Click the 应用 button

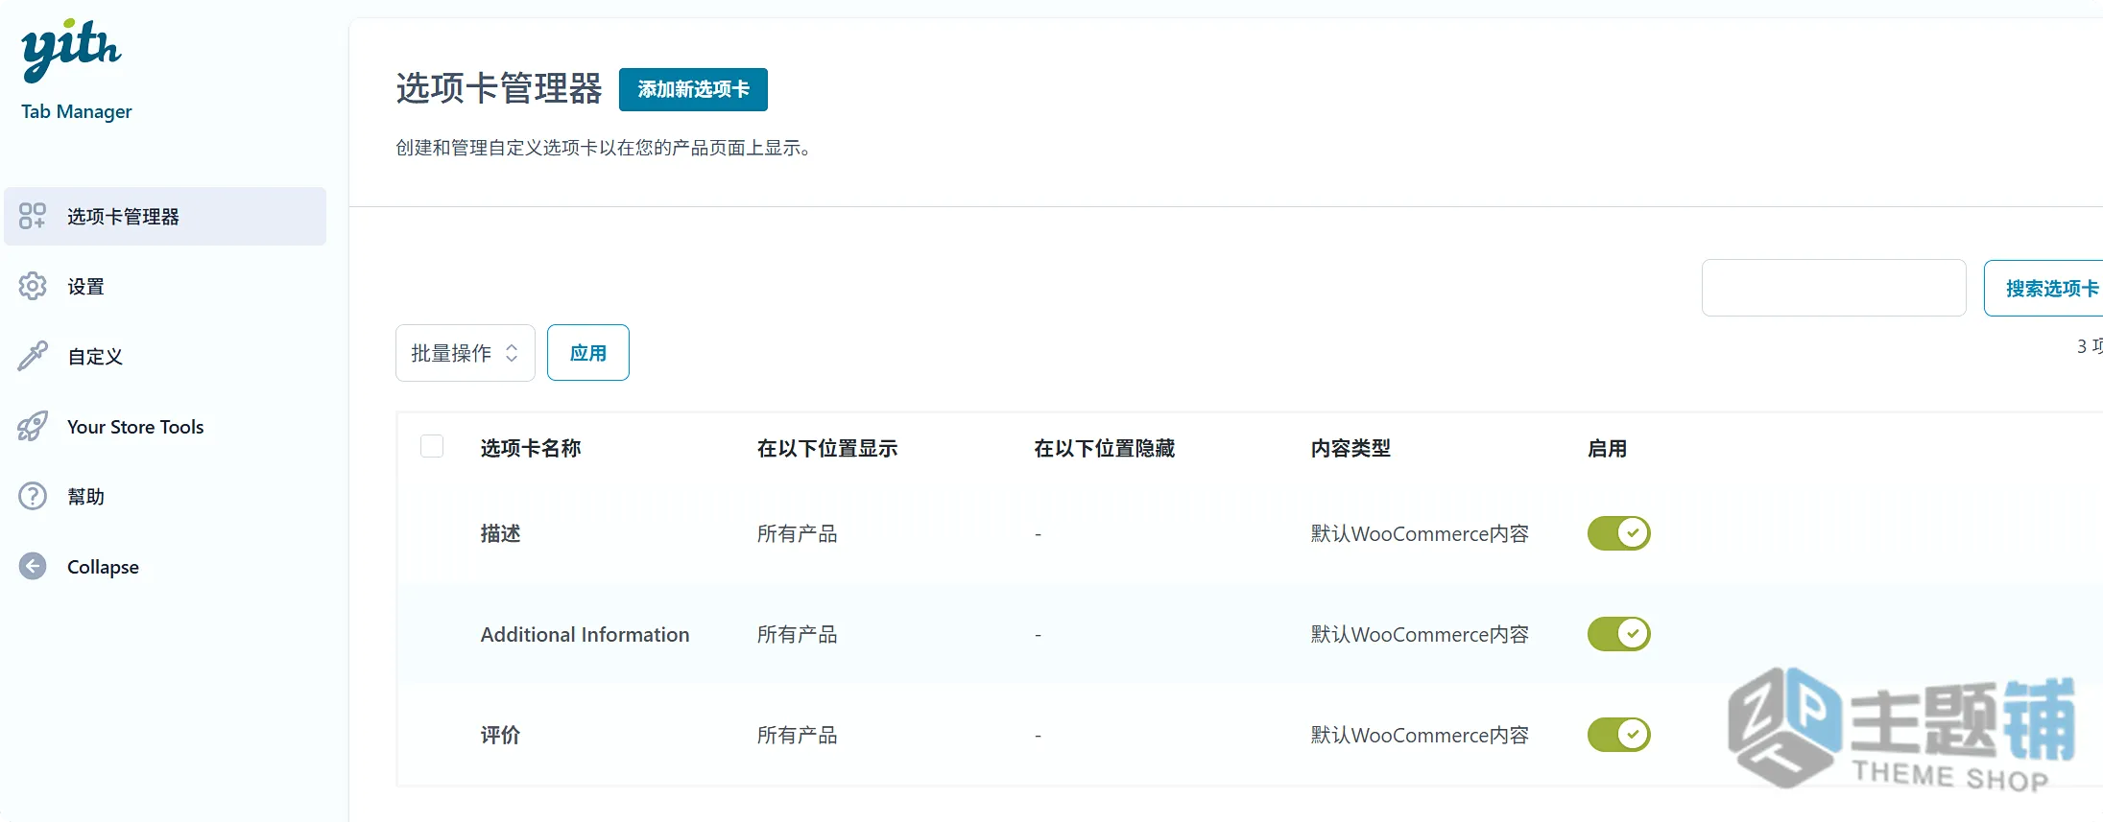(x=588, y=353)
